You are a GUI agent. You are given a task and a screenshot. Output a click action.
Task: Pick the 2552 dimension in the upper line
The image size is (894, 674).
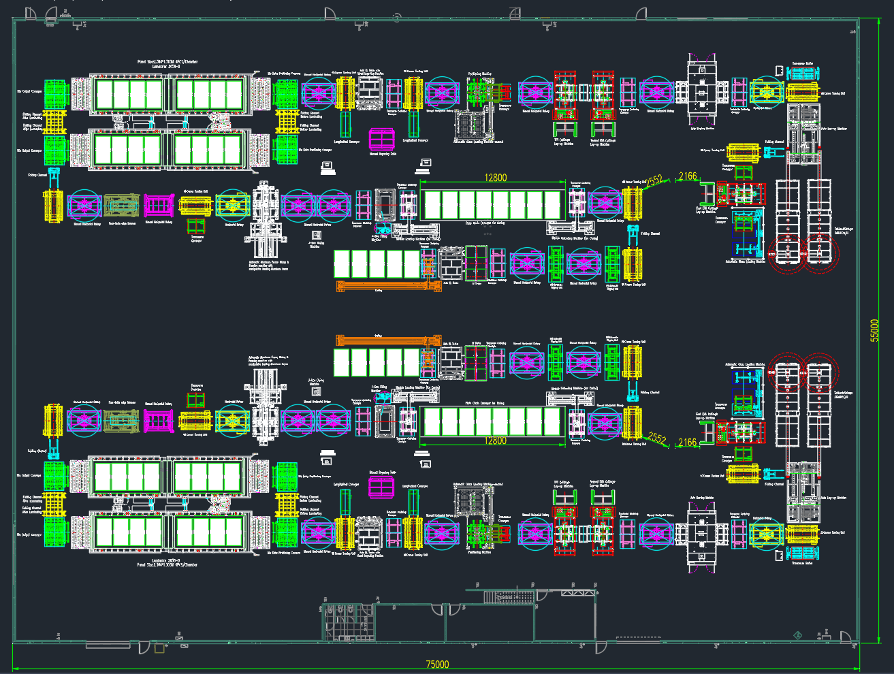pyautogui.click(x=654, y=181)
